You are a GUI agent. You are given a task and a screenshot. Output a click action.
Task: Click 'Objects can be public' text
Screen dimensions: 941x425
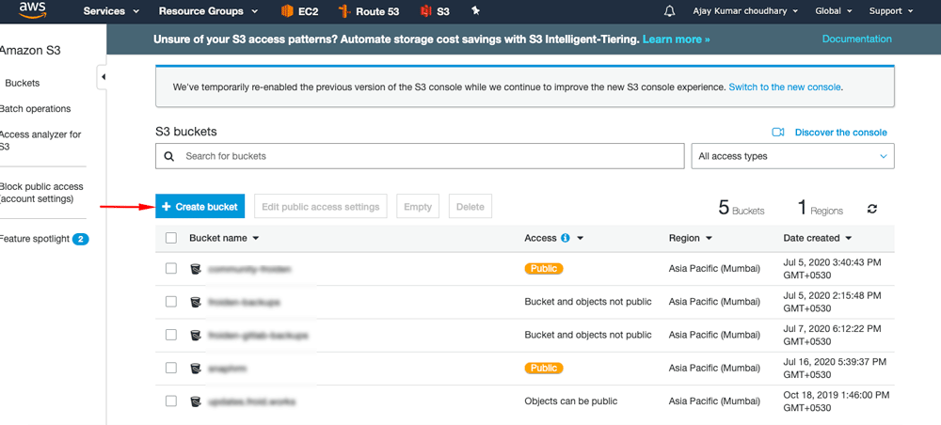click(571, 401)
